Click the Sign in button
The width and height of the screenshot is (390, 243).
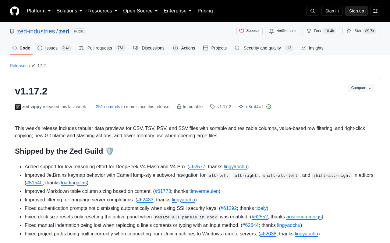[x=332, y=11]
